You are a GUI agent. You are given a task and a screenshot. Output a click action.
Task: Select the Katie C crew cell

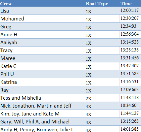pyautogui.click(x=42, y=66)
